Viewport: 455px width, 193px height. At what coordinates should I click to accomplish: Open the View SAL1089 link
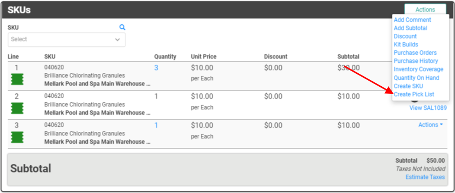[428, 108]
